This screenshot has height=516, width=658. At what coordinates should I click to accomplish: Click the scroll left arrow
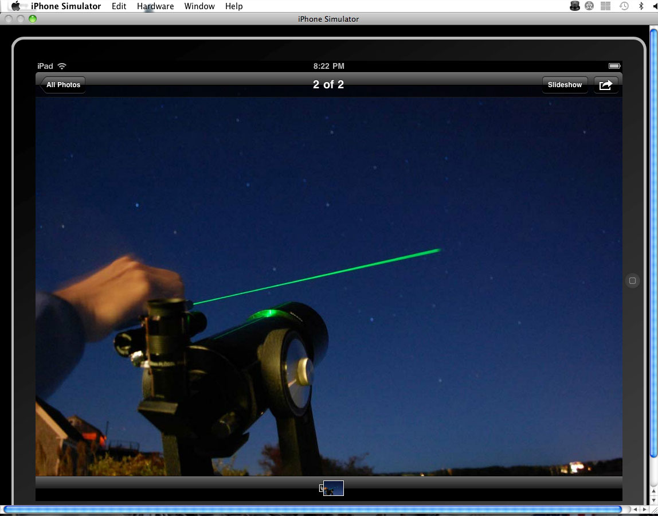click(x=635, y=510)
